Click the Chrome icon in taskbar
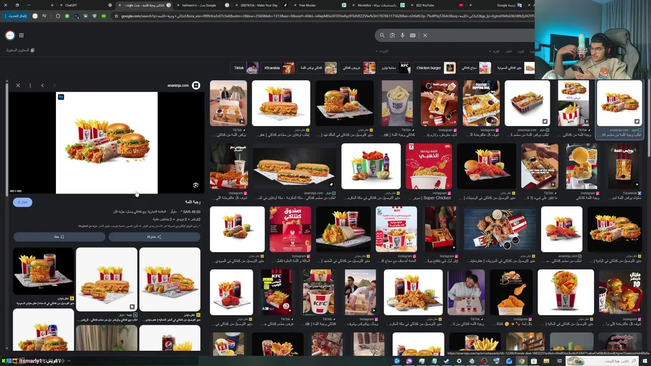This screenshot has width=651, height=366. (x=521, y=361)
